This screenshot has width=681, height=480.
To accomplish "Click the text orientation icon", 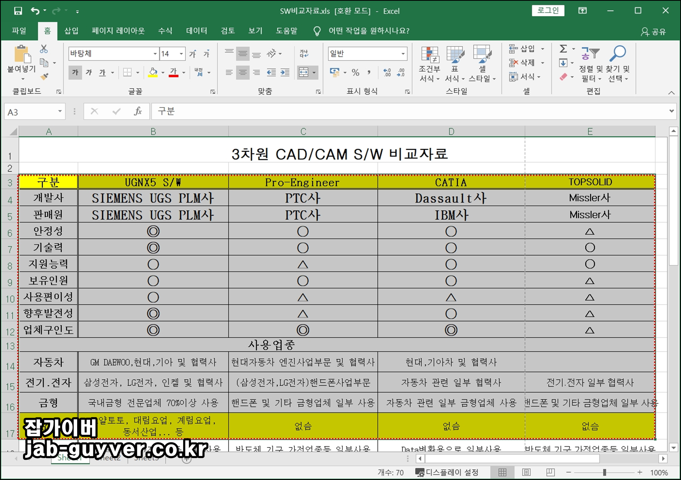I will point(271,54).
